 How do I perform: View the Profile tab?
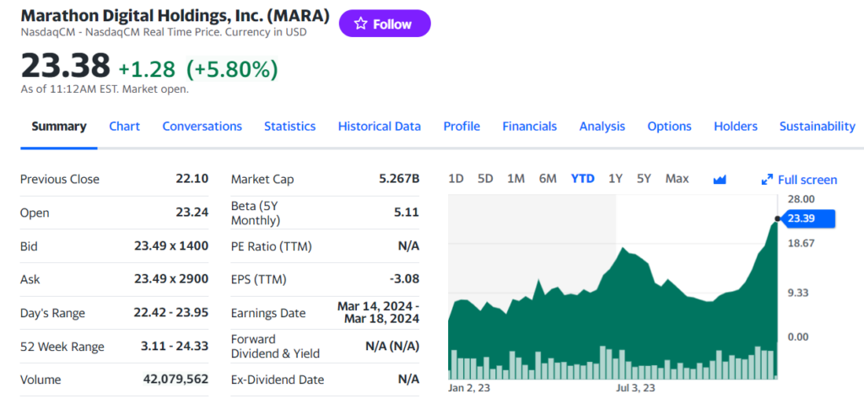(462, 127)
